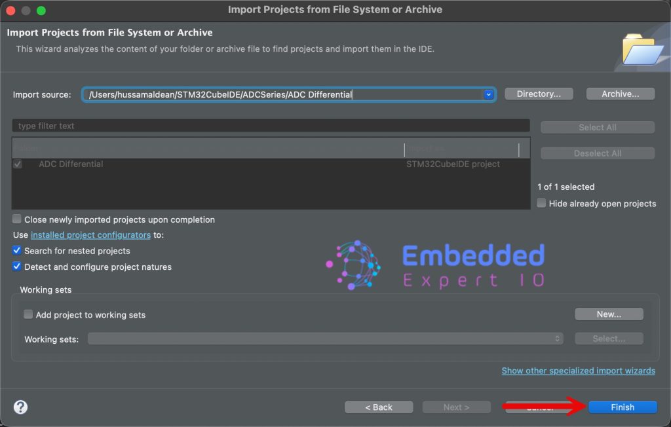Image resolution: width=671 pixels, height=427 pixels.
Task: Open Show other specialized import wizards link
Action: tap(578, 371)
